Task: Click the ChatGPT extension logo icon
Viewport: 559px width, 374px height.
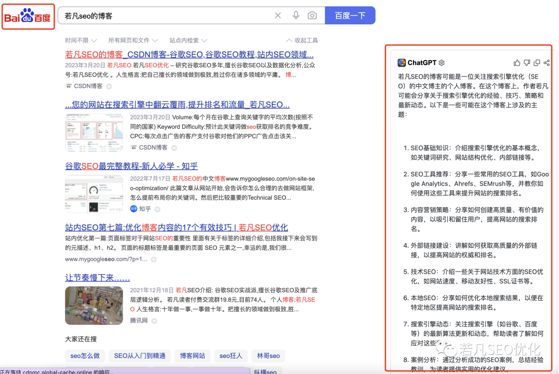Action: coord(402,63)
